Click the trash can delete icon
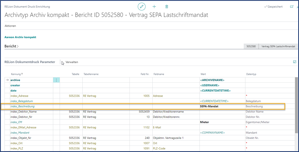 [167, 7]
